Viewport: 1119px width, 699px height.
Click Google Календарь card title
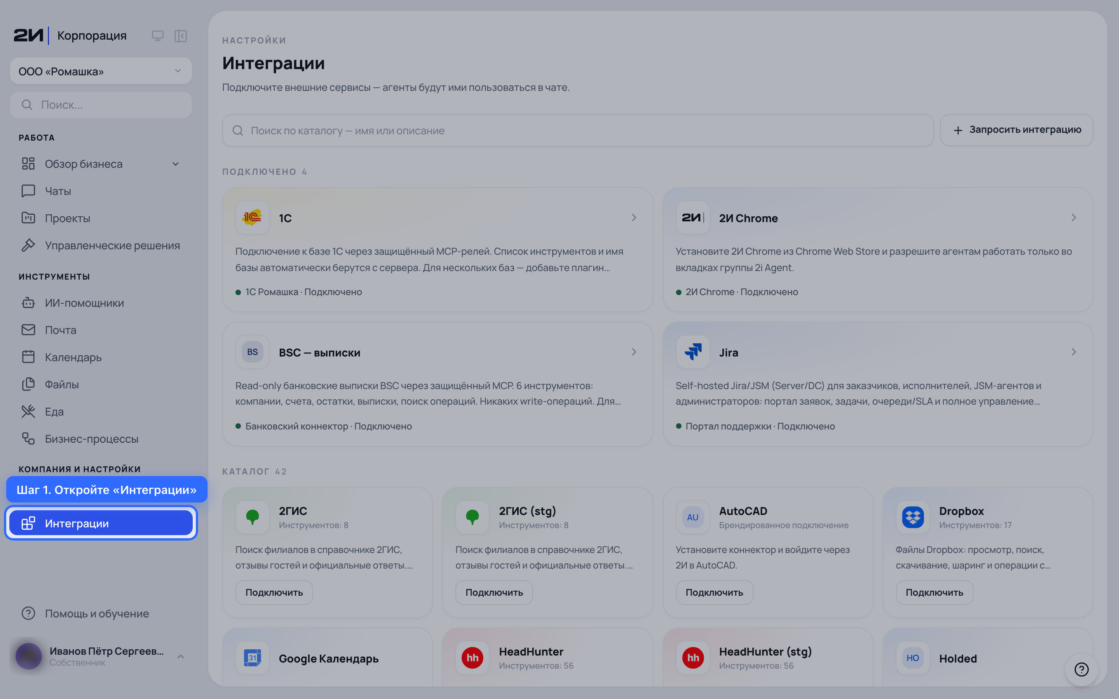tap(328, 658)
